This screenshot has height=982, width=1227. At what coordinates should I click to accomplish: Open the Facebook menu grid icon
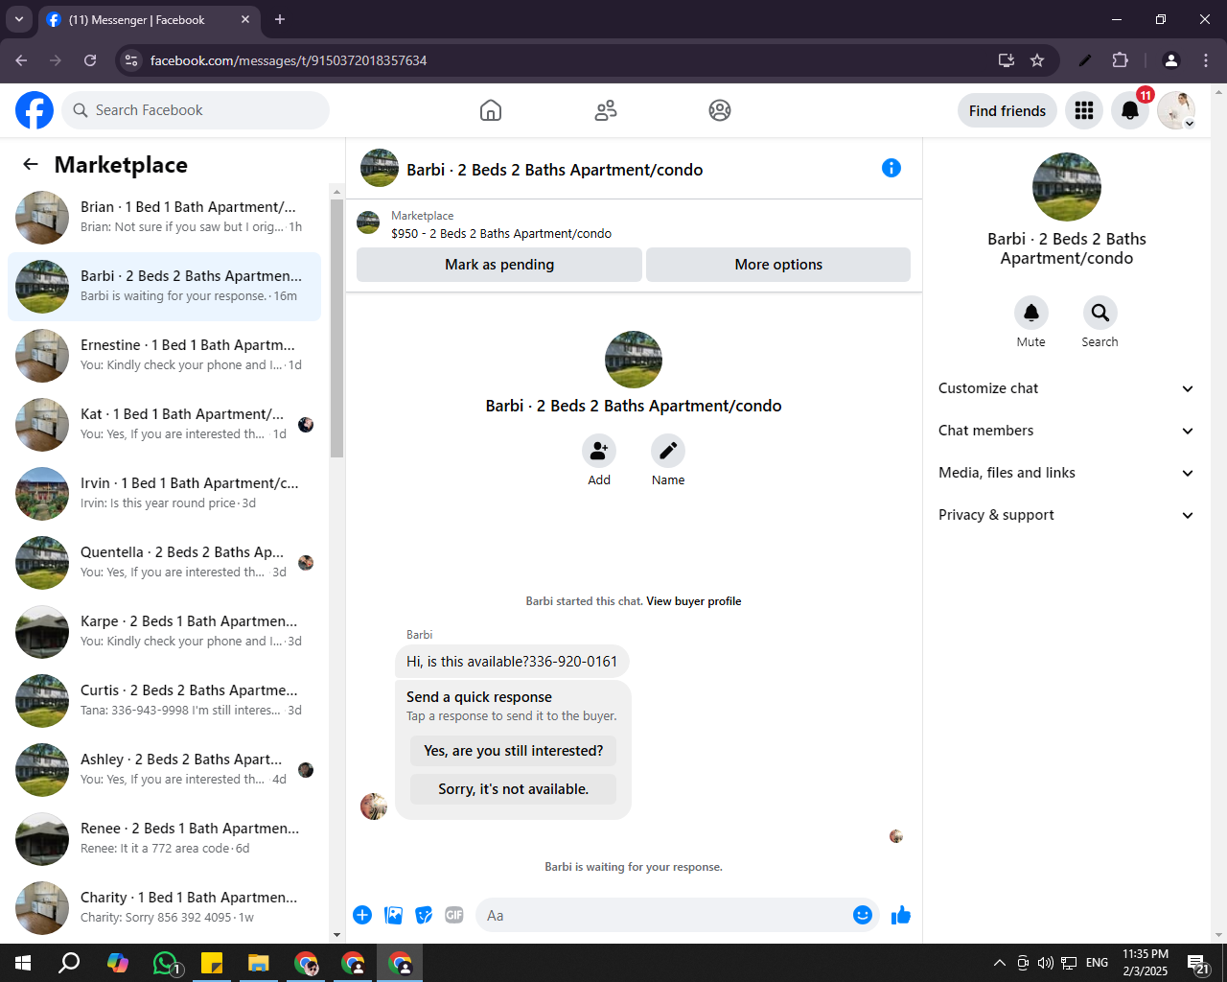(1084, 110)
